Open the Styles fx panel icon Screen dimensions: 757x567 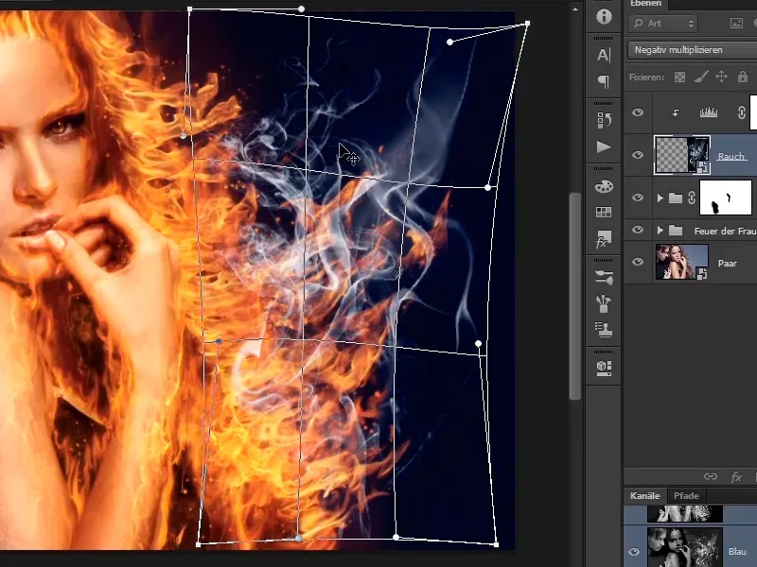coord(604,239)
